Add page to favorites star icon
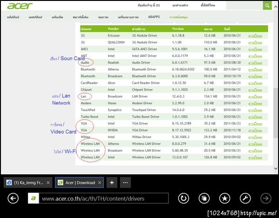This screenshot has height=218, width=279. tap(225, 198)
